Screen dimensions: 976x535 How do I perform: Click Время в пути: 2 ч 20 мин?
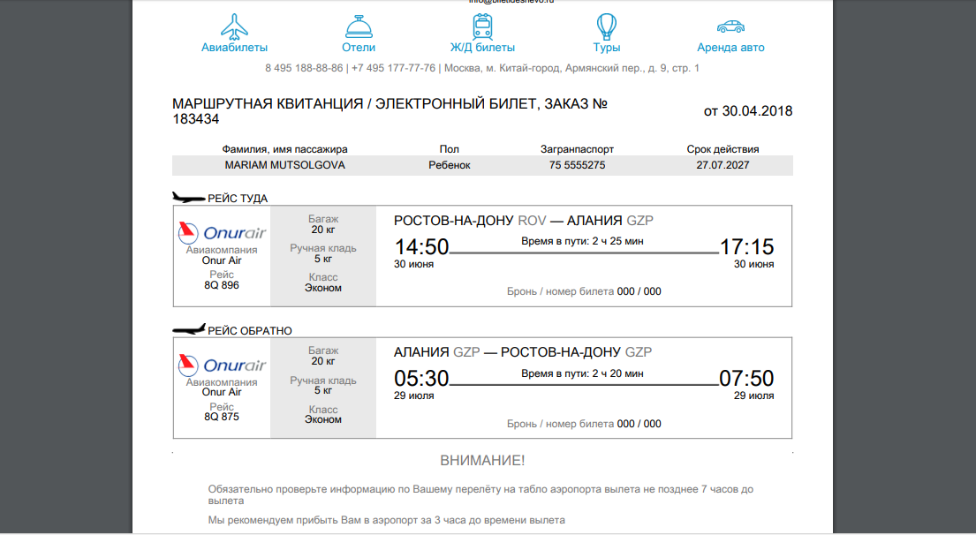(x=583, y=373)
